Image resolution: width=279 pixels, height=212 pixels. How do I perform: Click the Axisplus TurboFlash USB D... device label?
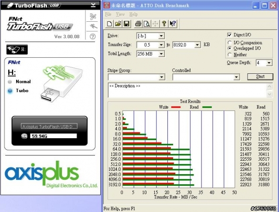point(49,126)
